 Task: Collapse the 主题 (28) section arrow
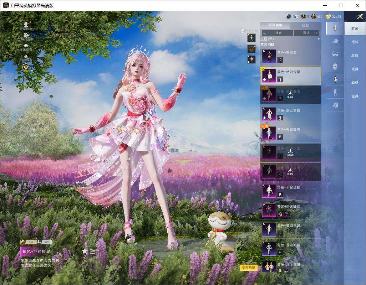click(319, 39)
